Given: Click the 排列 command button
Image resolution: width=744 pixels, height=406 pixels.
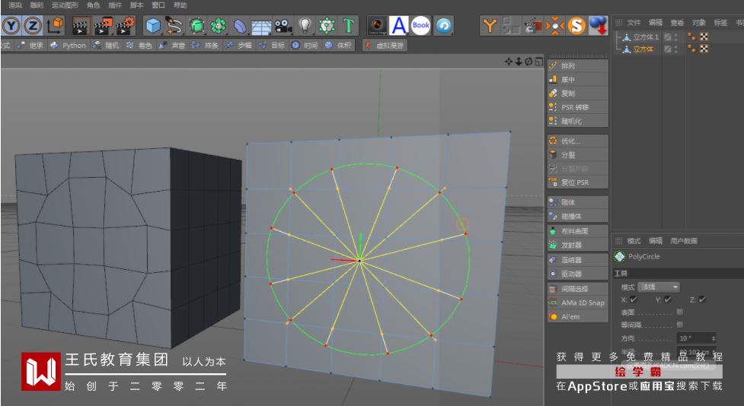Looking at the screenshot, I should (577, 66).
